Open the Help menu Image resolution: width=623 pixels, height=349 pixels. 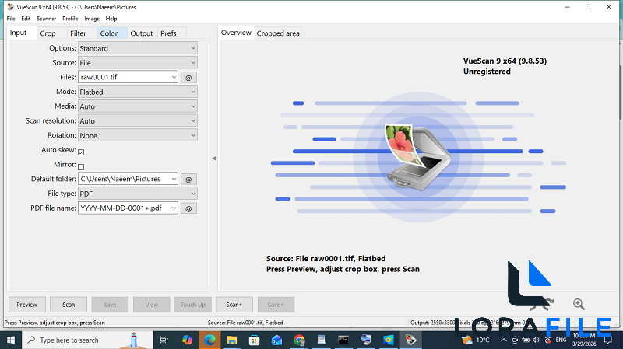[111, 19]
